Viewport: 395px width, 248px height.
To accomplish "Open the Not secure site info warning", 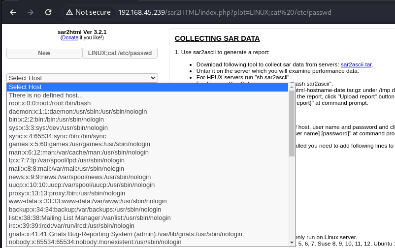I will tap(89, 12).
